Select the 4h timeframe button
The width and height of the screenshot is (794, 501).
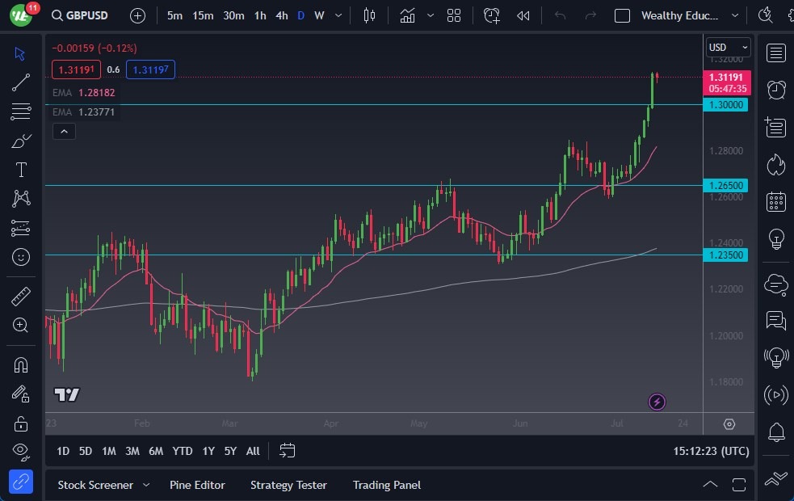[281, 15]
